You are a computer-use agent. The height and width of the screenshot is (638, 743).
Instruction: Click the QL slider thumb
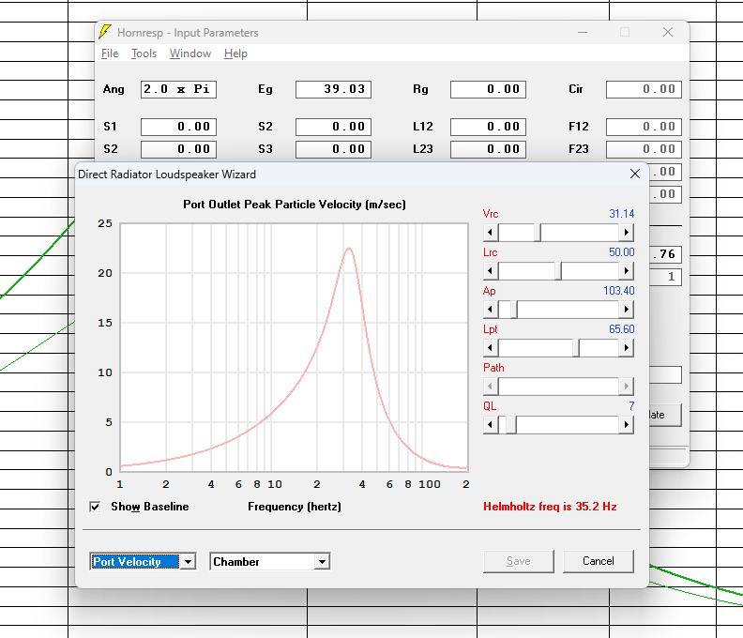(510, 424)
